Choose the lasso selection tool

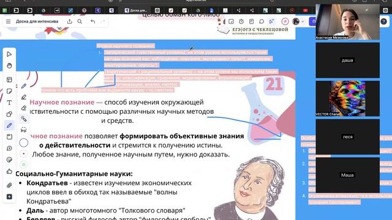coord(24,130)
